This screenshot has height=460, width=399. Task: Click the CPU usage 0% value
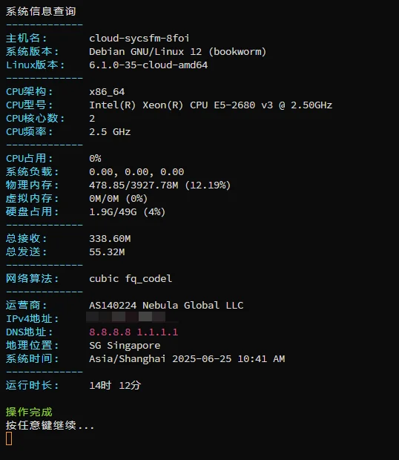pos(95,159)
